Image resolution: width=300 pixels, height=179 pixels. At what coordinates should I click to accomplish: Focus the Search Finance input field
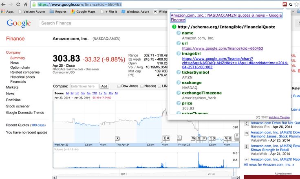(102, 23)
